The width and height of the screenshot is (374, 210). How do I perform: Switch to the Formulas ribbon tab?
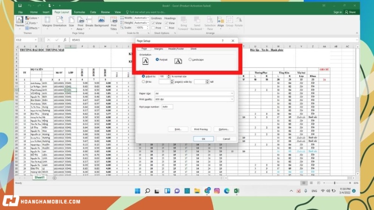(79, 12)
